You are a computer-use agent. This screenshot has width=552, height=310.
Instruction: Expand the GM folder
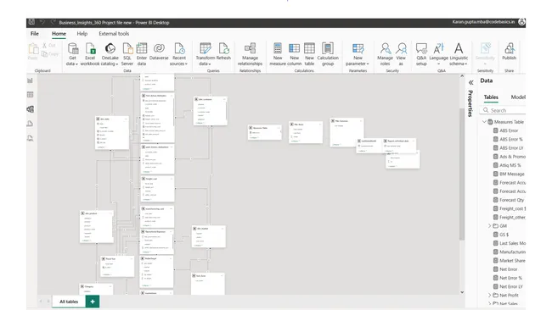(489, 226)
